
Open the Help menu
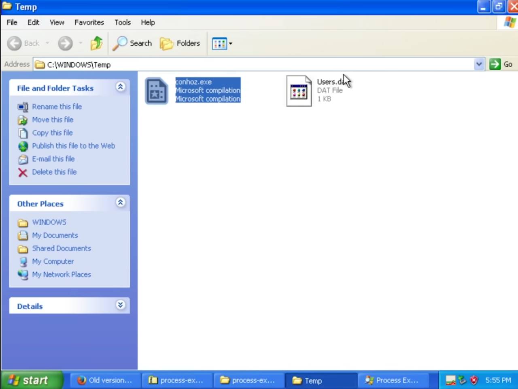(x=148, y=22)
